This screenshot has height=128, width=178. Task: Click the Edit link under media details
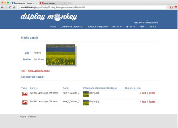[x=23, y=71]
